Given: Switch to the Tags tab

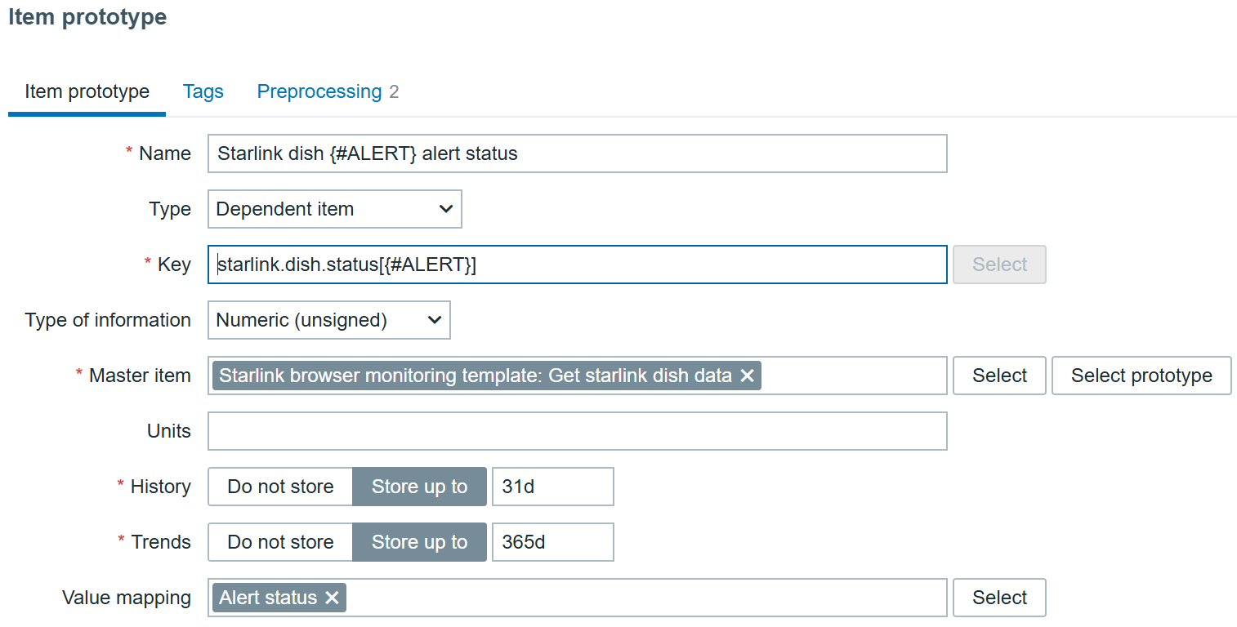Looking at the screenshot, I should pyautogui.click(x=203, y=91).
